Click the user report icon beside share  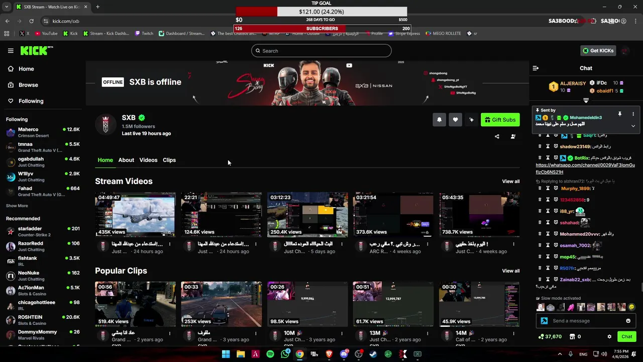(x=513, y=136)
